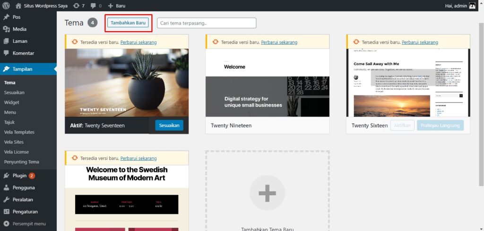Image resolution: width=484 pixels, height=231 pixels.
Task: Click Perbarui sekarang link for Twenty Sixteen
Action: pos(420,42)
